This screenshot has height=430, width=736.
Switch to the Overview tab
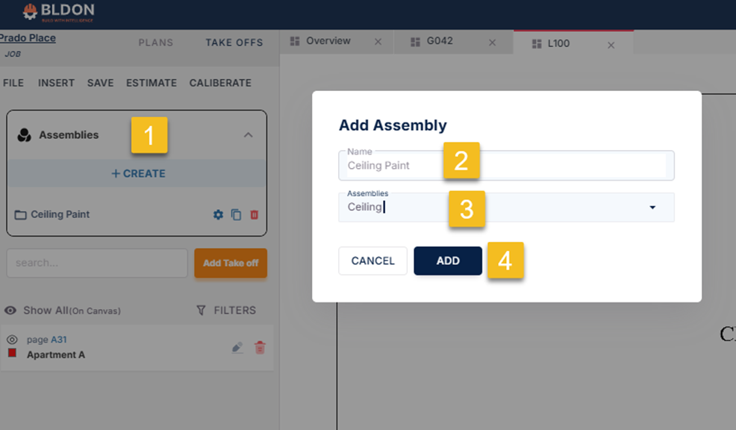point(327,42)
